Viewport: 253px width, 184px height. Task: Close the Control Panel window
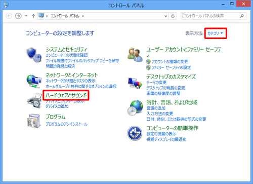(243, 4)
